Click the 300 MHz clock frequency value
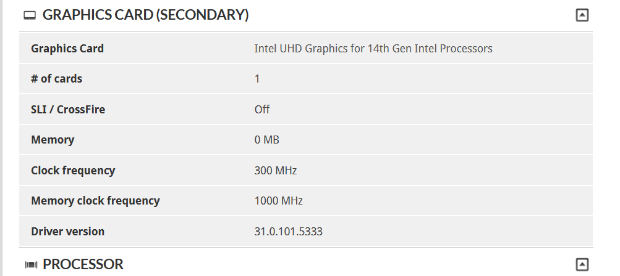 pyautogui.click(x=276, y=171)
